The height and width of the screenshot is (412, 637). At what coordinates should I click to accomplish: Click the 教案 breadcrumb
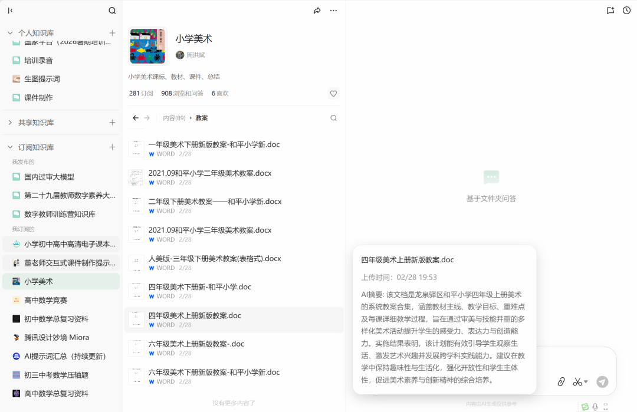[202, 118]
